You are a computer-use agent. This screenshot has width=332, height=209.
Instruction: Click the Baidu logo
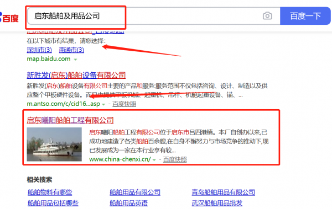pos(9,18)
